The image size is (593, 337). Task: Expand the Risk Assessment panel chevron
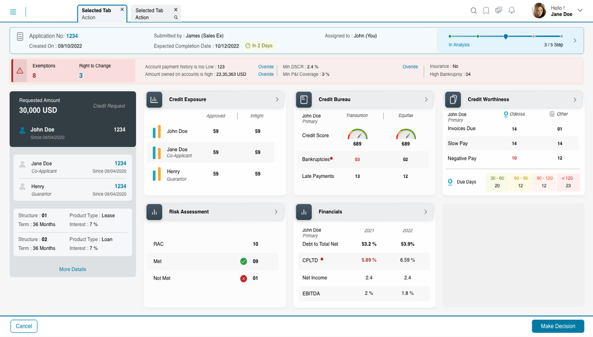click(276, 212)
